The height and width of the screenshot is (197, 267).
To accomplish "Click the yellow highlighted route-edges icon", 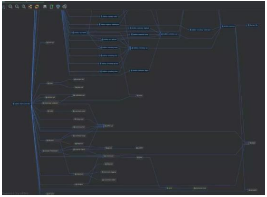I will [x=36, y=7].
